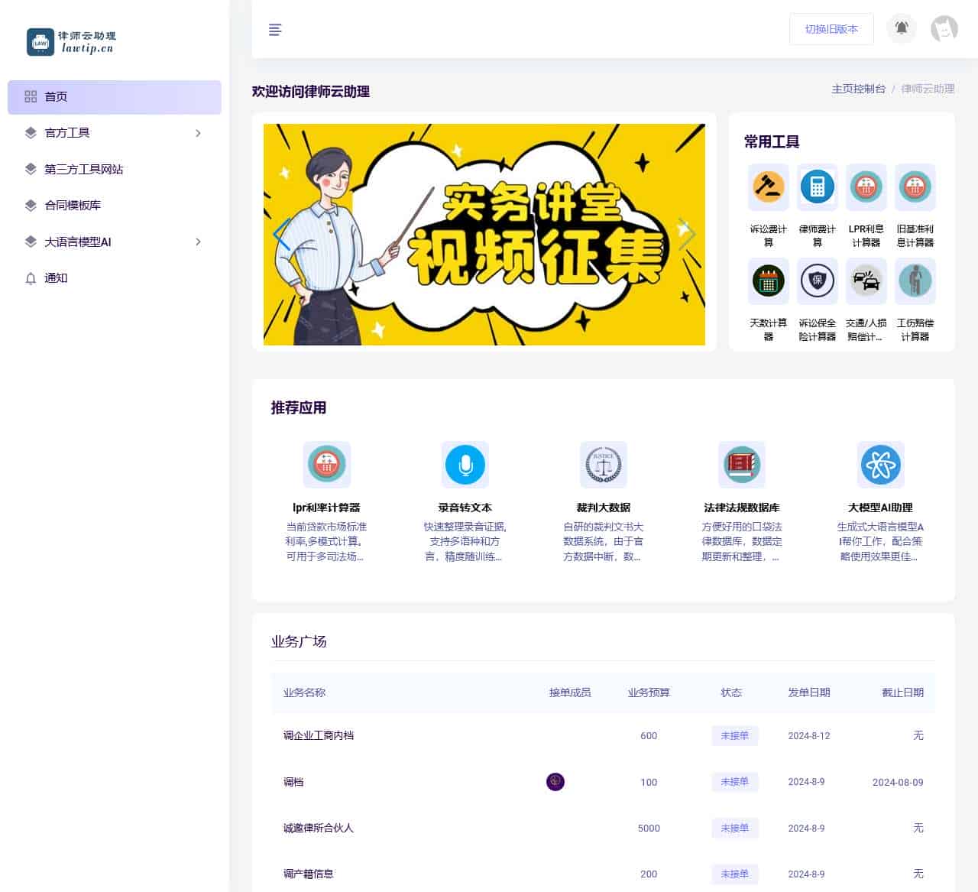Open 通知 in the sidebar menu
Viewport: 978px width, 892px height.
(115, 278)
